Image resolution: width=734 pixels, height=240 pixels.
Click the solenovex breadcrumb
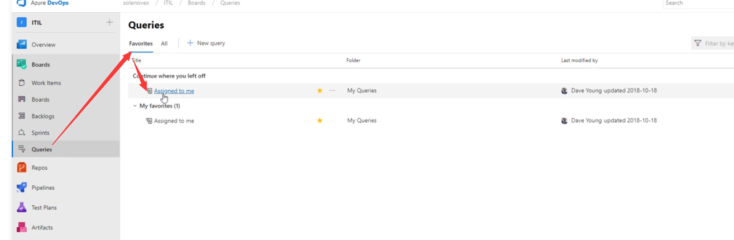(x=136, y=3)
